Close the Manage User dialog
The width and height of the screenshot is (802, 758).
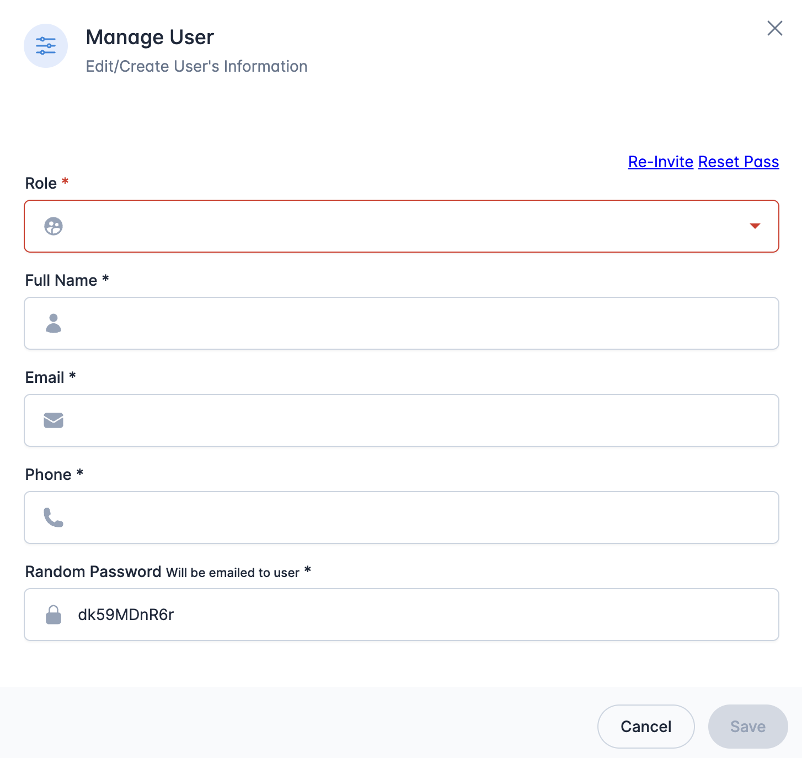point(774,28)
